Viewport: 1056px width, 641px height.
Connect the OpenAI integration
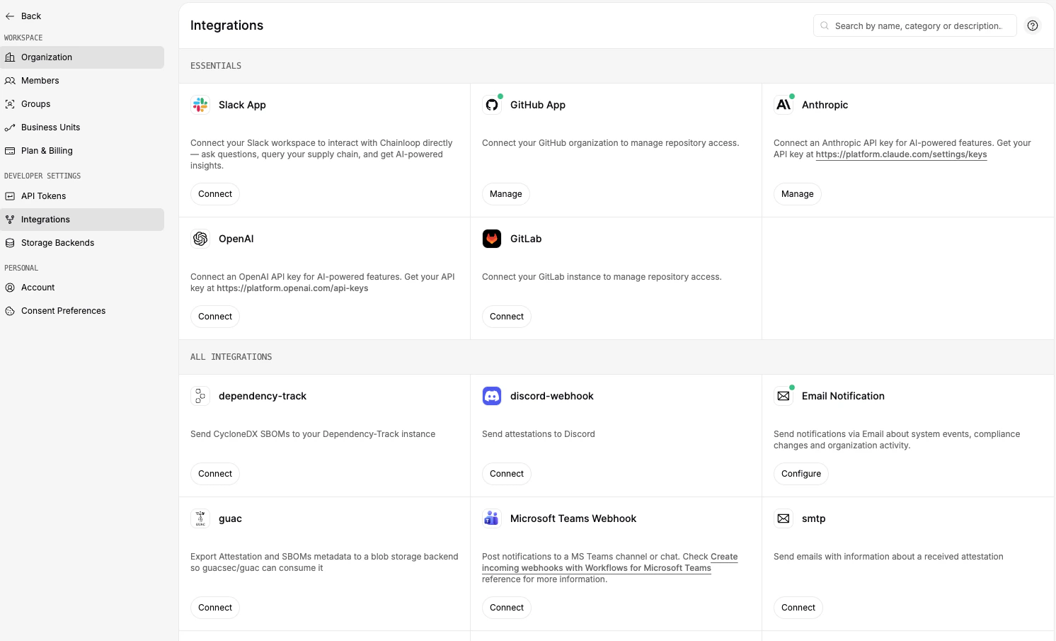pyautogui.click(x=215, y=317)
